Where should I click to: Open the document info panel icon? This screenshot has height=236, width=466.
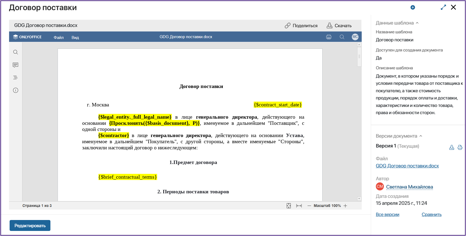click(15, 90)
